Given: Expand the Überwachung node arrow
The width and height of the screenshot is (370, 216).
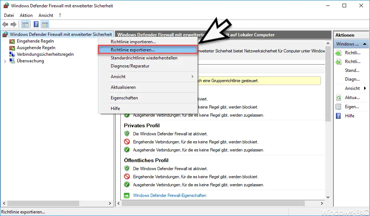Looking at the screenshot, I should (5, 61).
